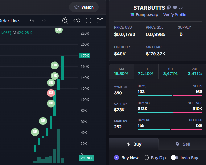Click the sell volume value $10K
The image size is (206, 165).
click(197, 108)
